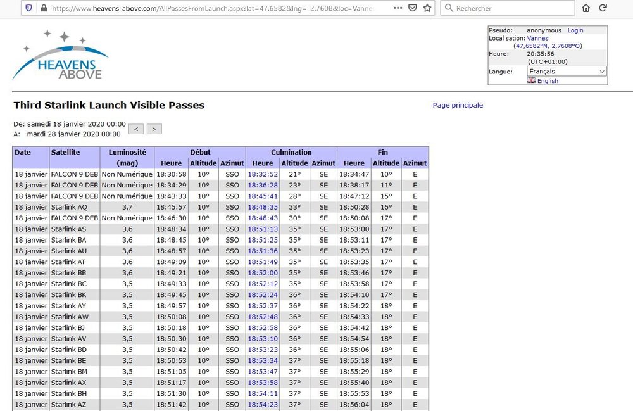Select the Culmination column group header

tap(291, 152)
